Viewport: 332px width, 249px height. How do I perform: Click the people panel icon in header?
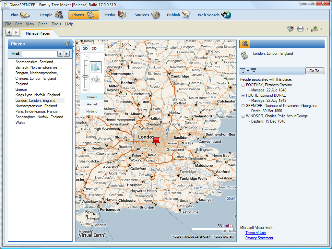coord(244,44)
